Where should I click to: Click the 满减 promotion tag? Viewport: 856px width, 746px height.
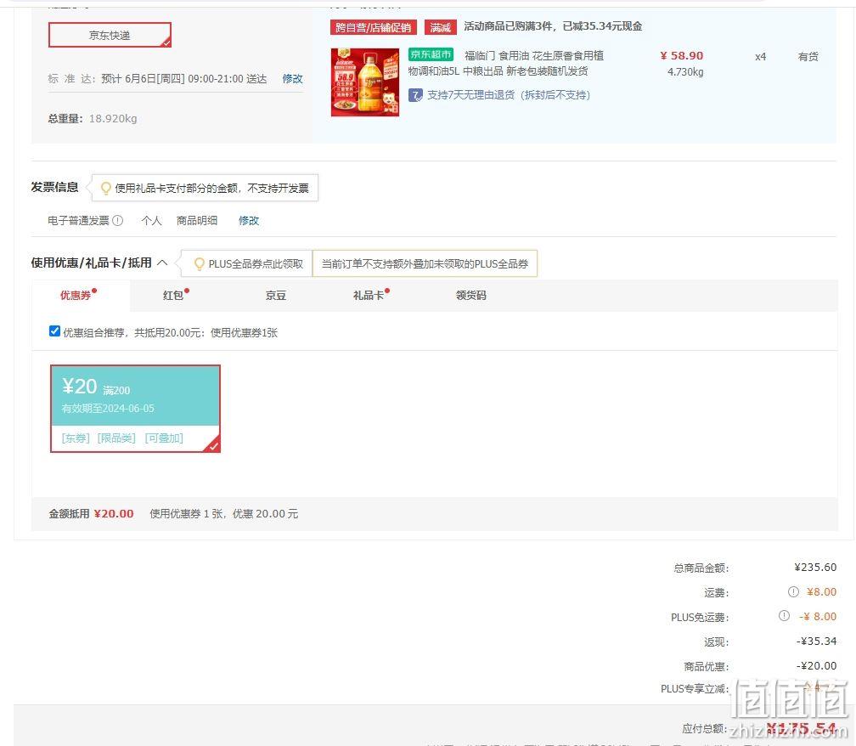click(x=440, y=27)
